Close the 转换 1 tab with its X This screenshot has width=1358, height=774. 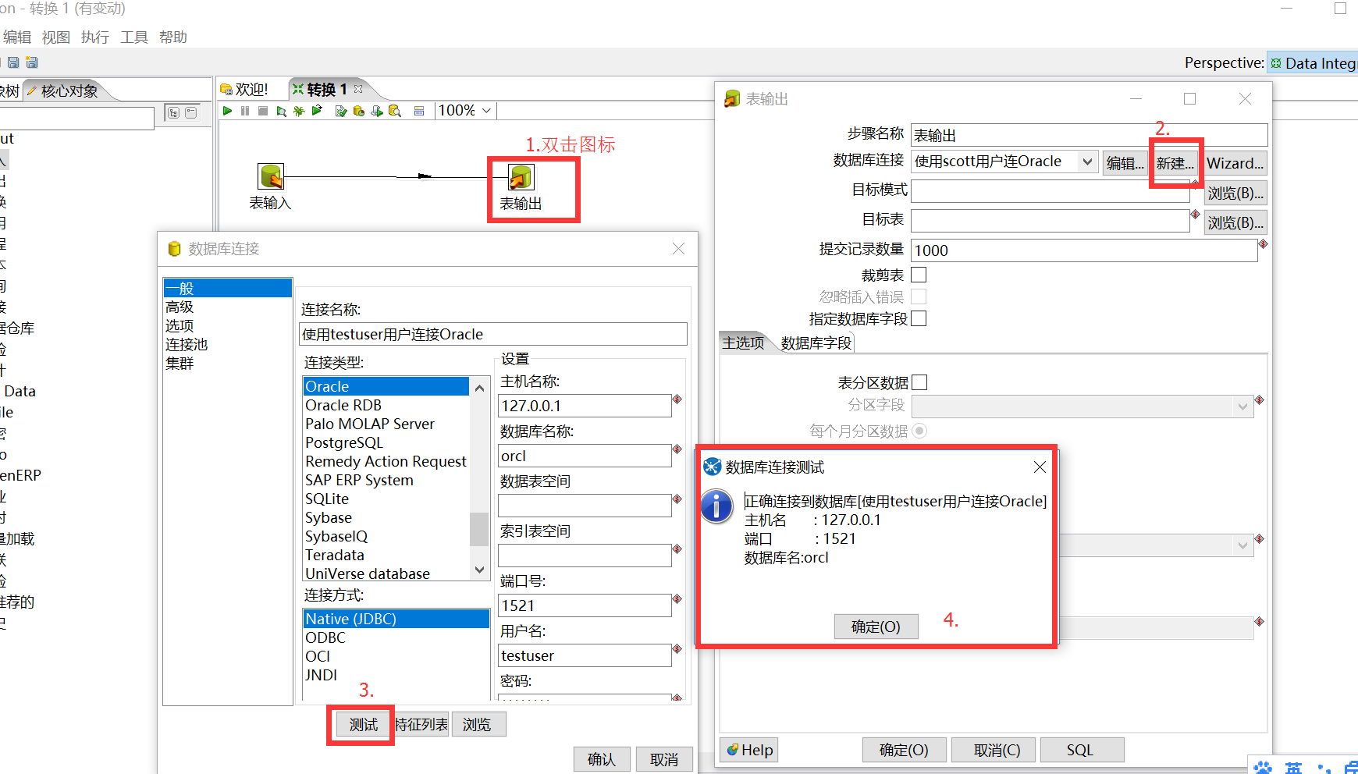coord(358,89)
